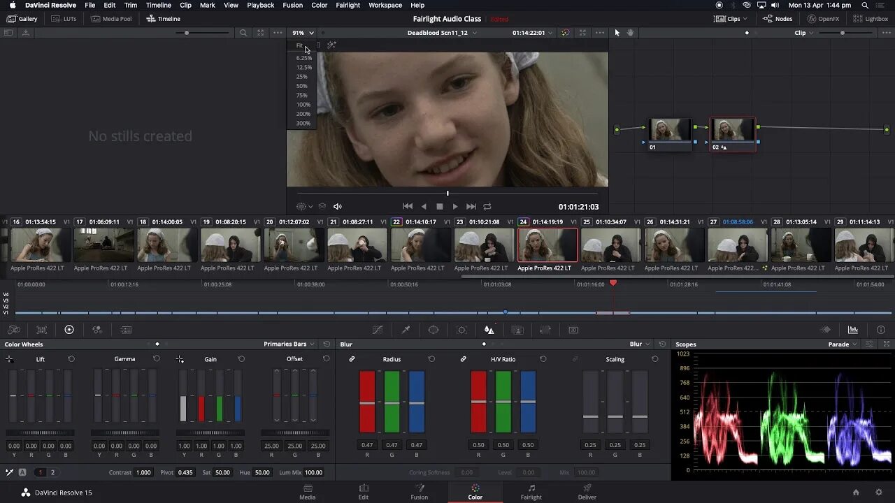Select clip 22 thumbnail in the clips strip
Screen dimensions: 895x503
click(x=420, y=245)
